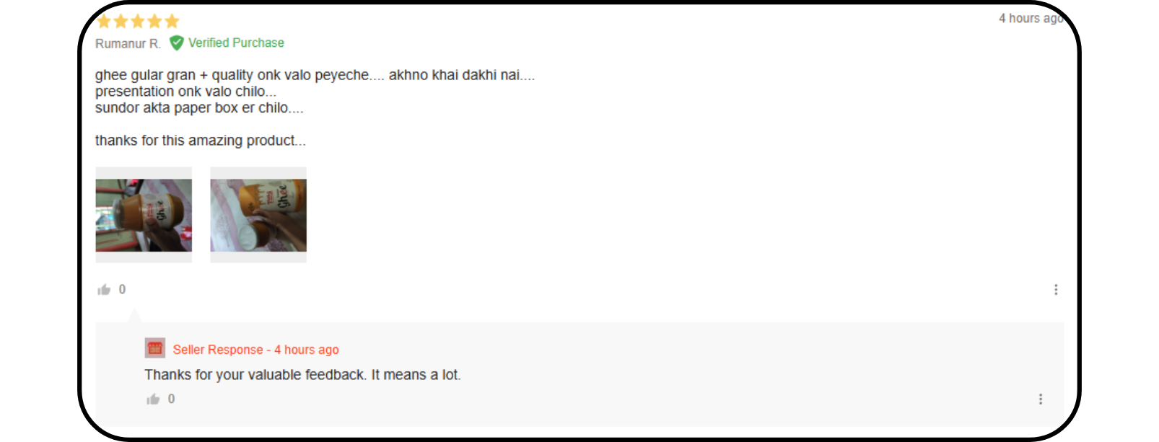This screenshot has height=442, width=1159.
Task: Open the seller response's three-dot menu
Action: click(x=1041, y=399)
